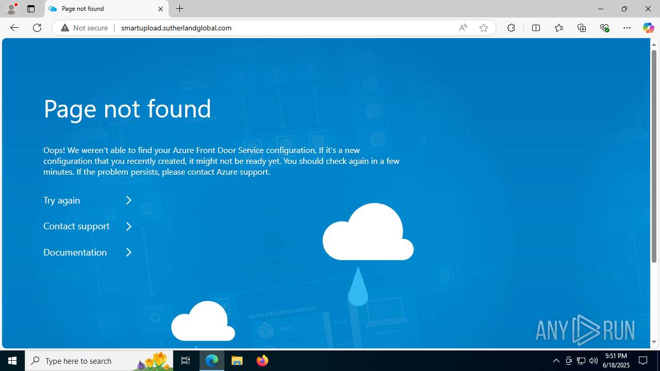The height and width of the screenshot is (371, 660).
Task: Launch Firefox from the taskbar
Action: (x=262, y=361)
